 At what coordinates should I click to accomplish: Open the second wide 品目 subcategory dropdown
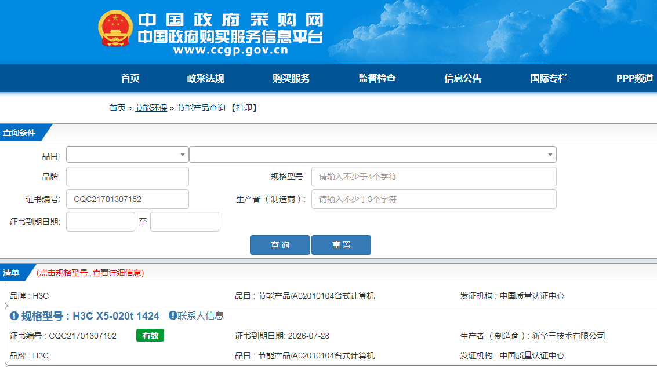tap(373, 155)
